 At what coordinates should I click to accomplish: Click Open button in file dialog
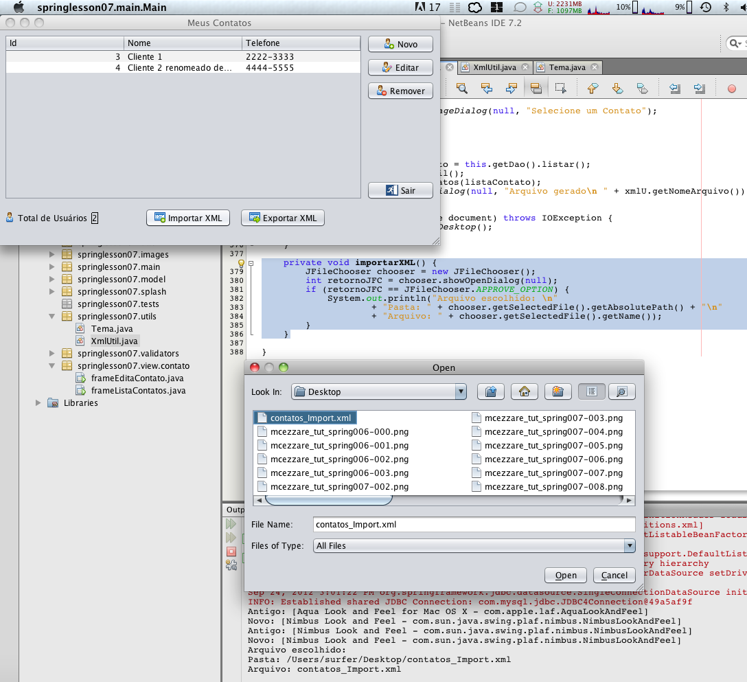tap(566, 576)
